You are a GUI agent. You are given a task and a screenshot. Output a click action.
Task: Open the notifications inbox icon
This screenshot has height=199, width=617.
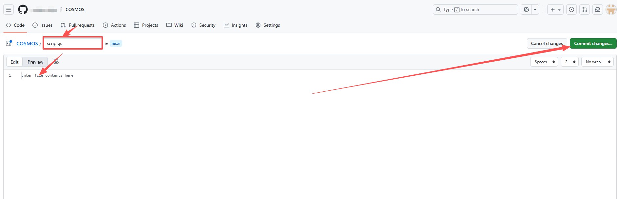[x=598, y=9]
